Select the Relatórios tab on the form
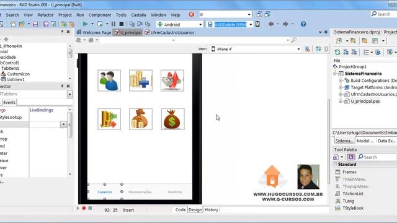The height and width of the screenshot is (223, 397). [x=175, y=192]
